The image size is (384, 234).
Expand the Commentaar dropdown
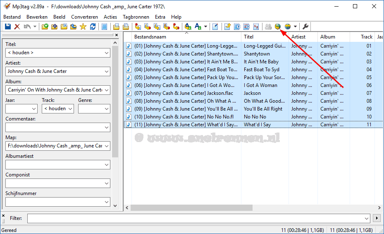107,127
